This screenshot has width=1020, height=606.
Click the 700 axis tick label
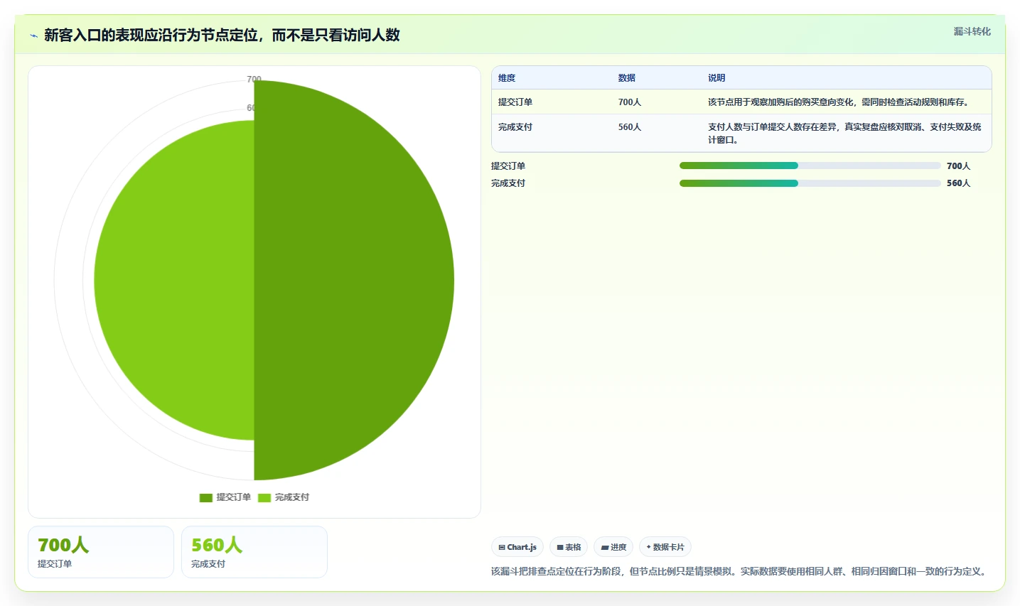pos(254,79)
